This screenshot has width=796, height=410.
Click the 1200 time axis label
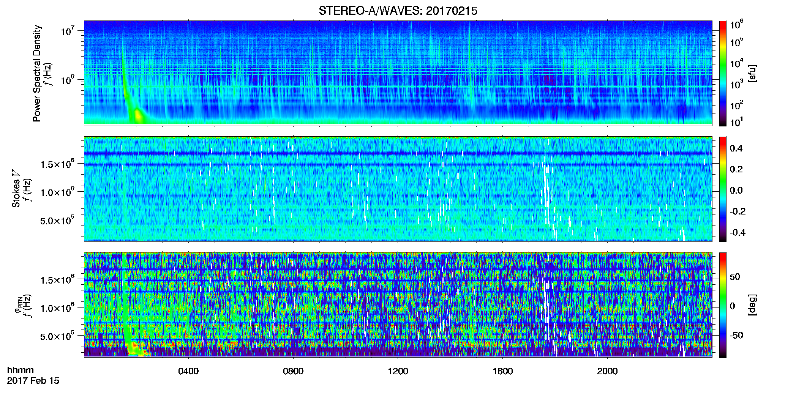(398, 371)
